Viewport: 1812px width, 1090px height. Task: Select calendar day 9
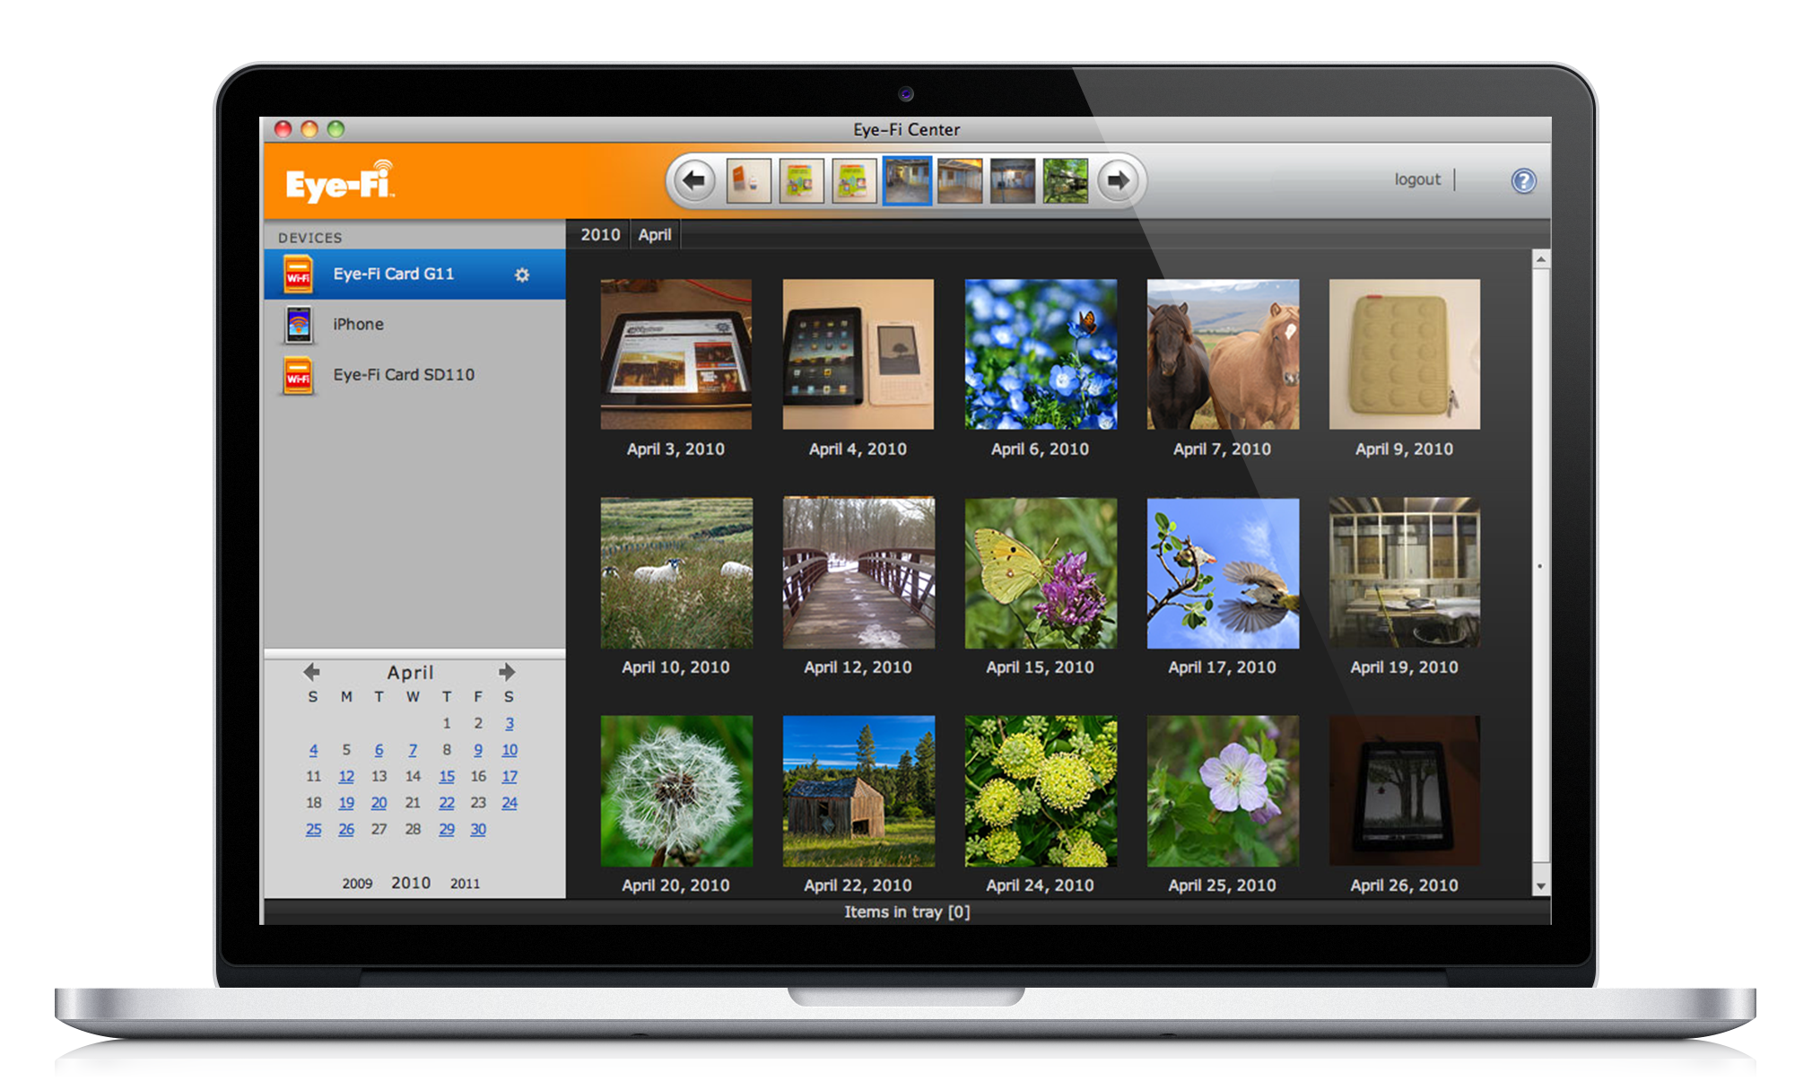478,750
